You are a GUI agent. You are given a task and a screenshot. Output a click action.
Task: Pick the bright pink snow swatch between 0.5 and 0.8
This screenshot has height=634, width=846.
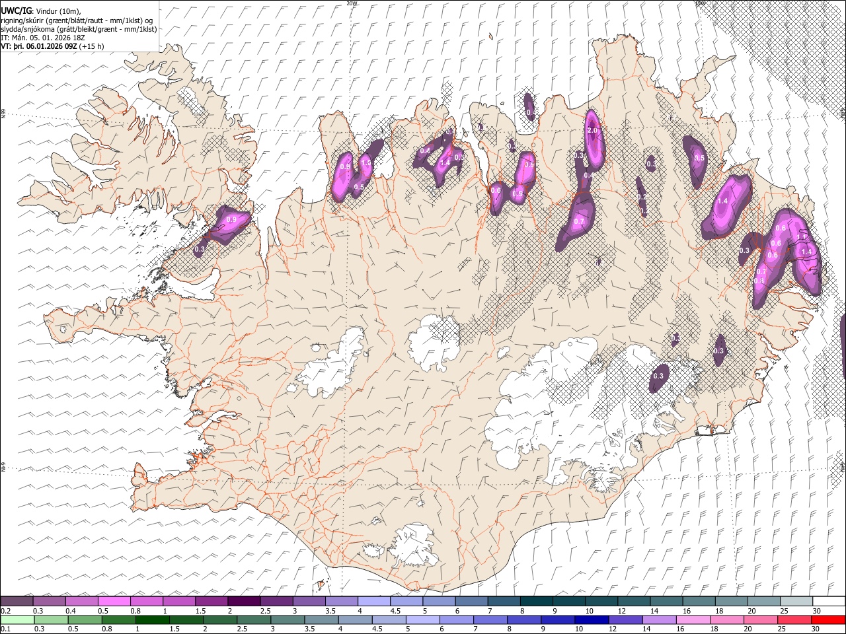114,601
